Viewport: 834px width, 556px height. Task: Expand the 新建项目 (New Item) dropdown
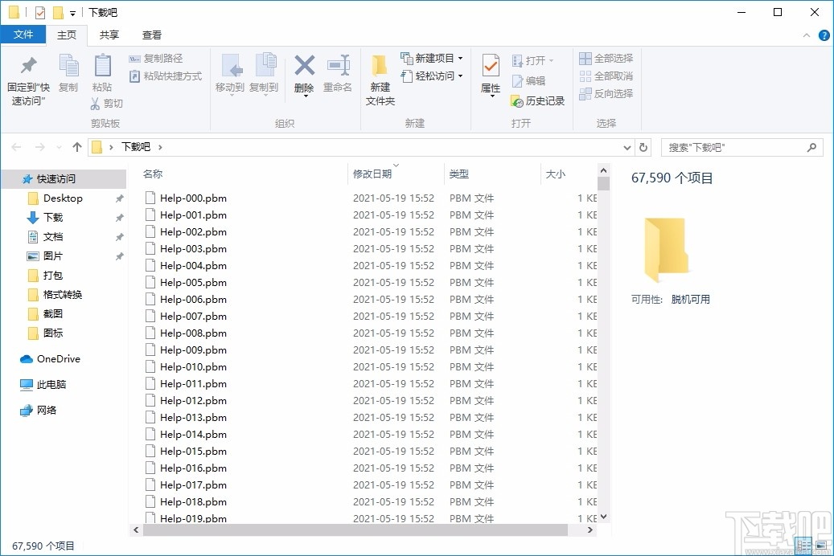click(458, 58)
